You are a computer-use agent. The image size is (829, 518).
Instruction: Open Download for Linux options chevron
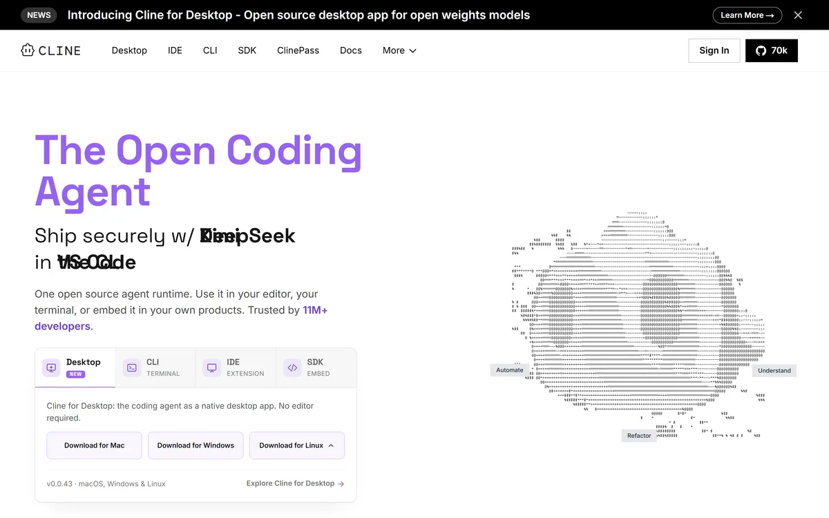(331, 445)
